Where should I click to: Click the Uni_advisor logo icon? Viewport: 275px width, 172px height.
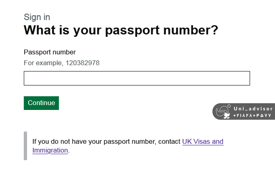point(223,111)
